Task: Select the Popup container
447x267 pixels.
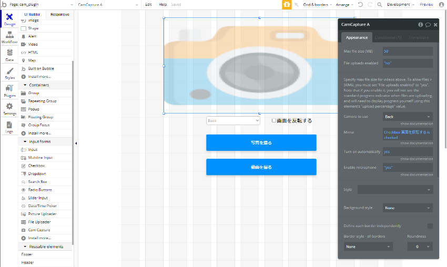Action: tap(46, 109)
